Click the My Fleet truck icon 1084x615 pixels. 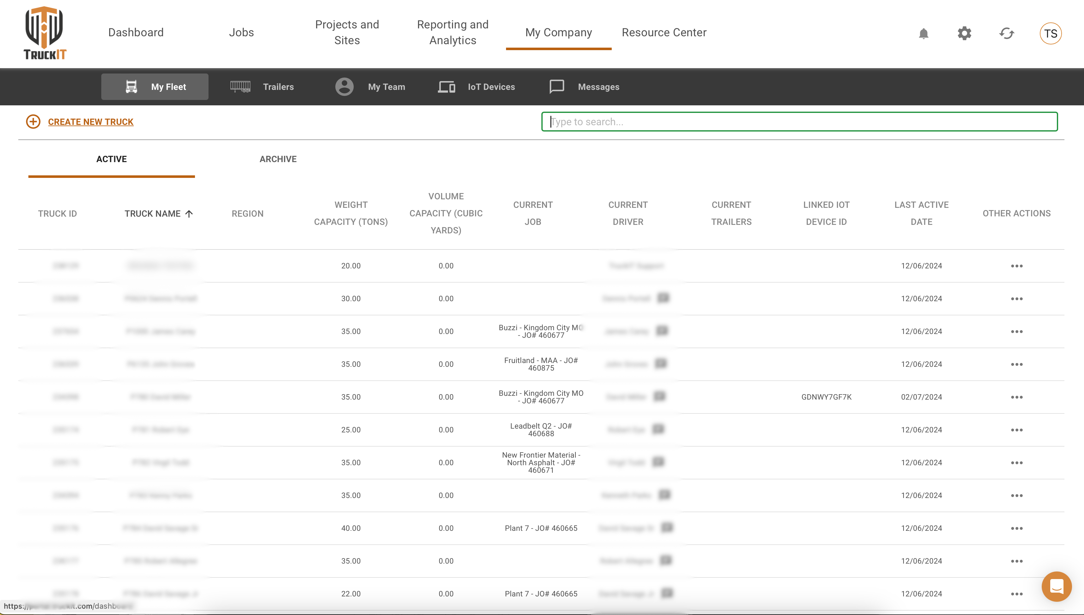131,87
